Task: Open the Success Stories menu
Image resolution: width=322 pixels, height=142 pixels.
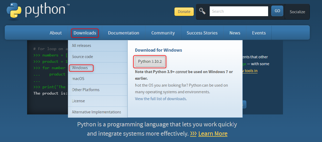Action: coord(202,33)
